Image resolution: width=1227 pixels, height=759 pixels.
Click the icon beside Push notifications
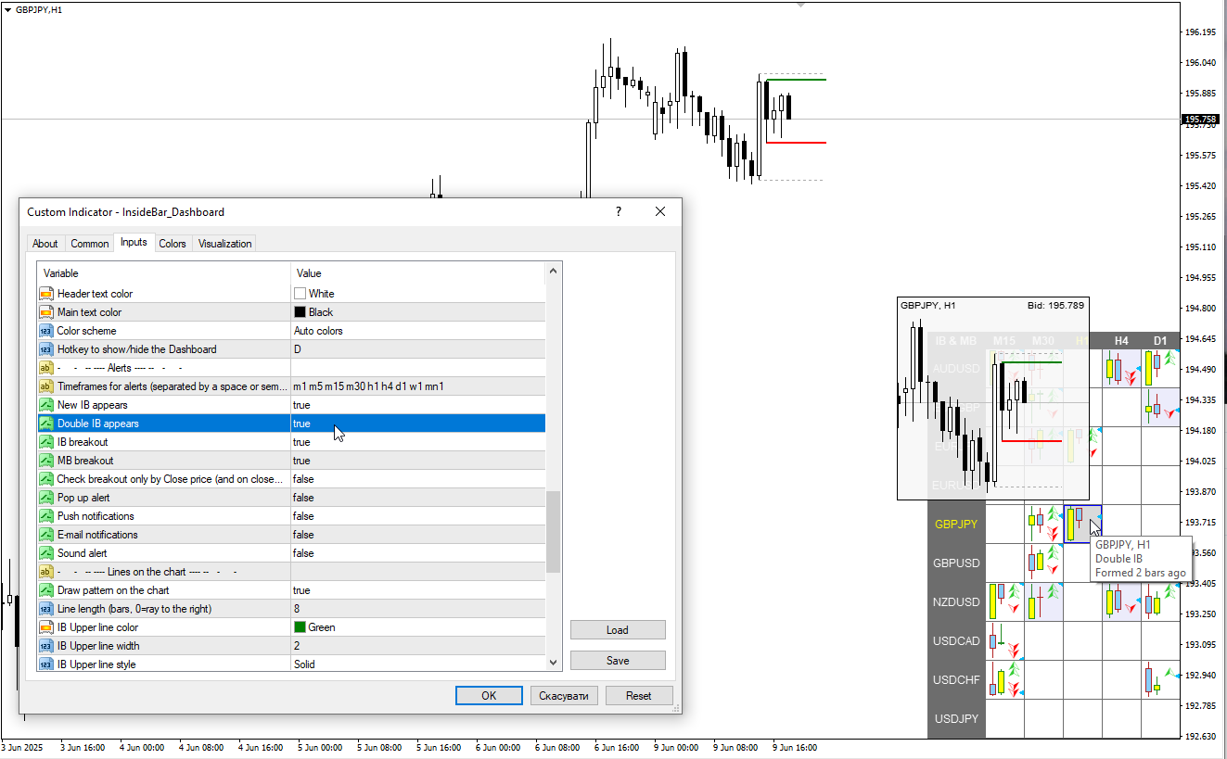pyautogui.click(x=46, y=516)
